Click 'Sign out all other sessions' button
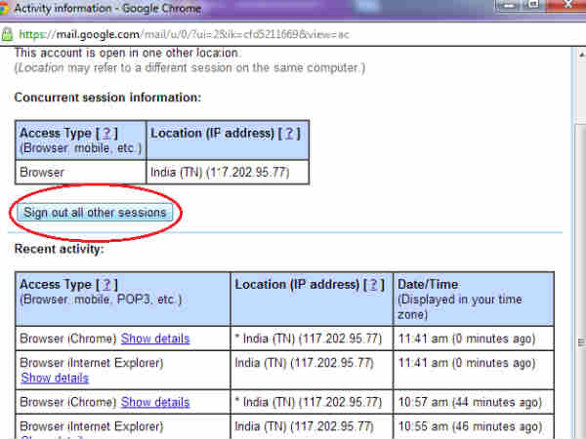Screen dimensions: 586x439 click(95, 213)
